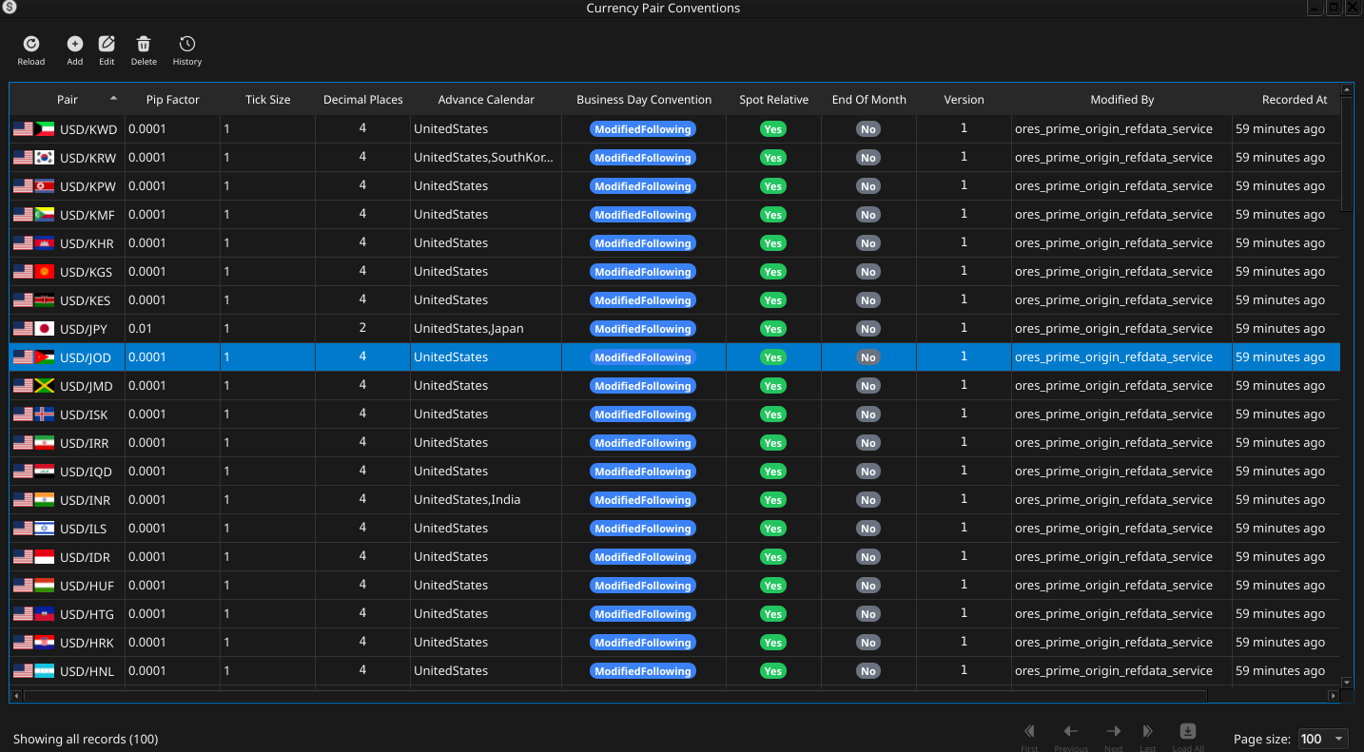The image size is (1364, 752).
Task: Sort by Pip Factor column header
Action: (173, 100)
